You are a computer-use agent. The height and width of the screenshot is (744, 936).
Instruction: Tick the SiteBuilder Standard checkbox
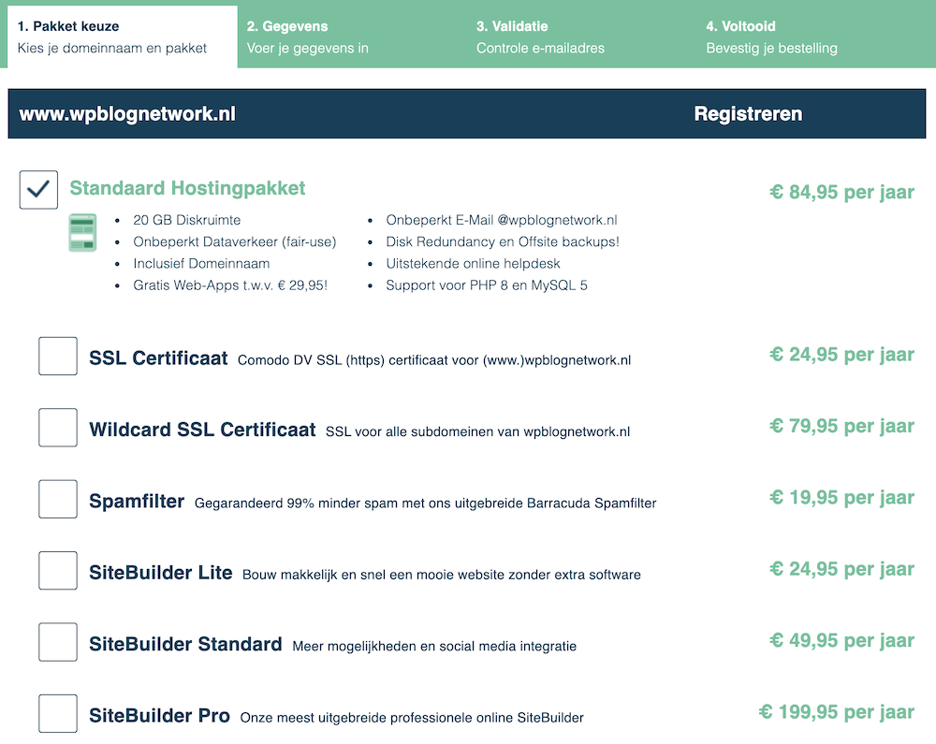point(57,642)
